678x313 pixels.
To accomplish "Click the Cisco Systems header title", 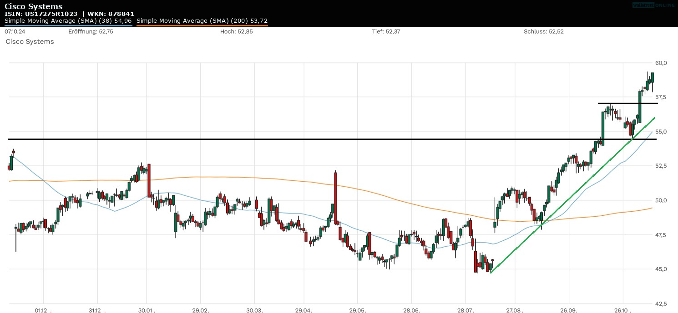I will tap(34, 6).
